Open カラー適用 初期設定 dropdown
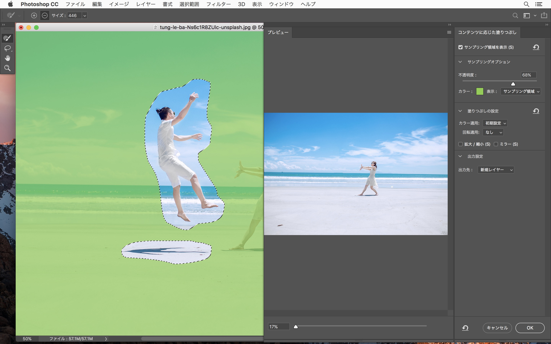Image resolution: width=551 pixels, height=344 pixels. click(495, 123)
